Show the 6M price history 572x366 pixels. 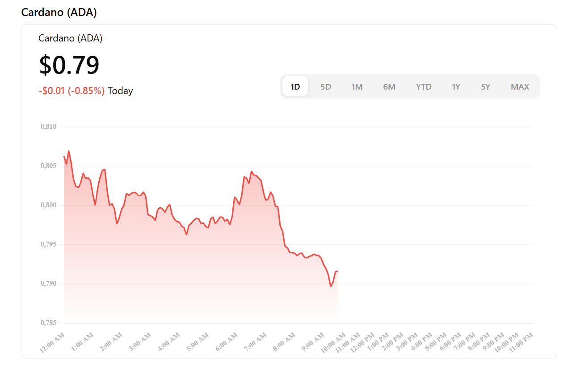click(389, 86)
